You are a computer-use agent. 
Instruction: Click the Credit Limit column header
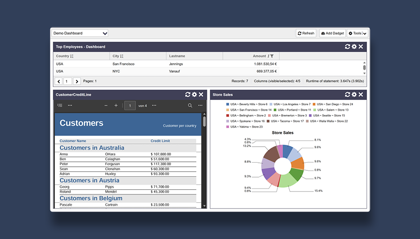pyautogui.click(x=160, y=141)
